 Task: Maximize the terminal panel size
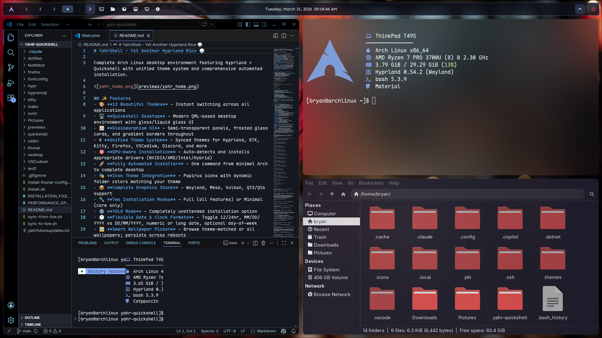point(284,243)
